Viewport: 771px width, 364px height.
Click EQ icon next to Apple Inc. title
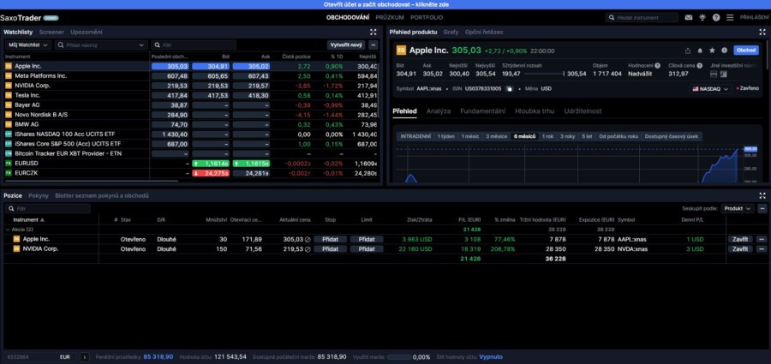[401, 51]
